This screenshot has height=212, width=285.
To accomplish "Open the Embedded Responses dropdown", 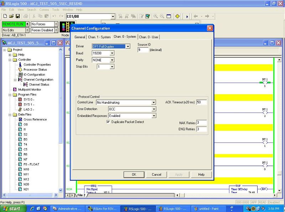I will pos(154,116).
